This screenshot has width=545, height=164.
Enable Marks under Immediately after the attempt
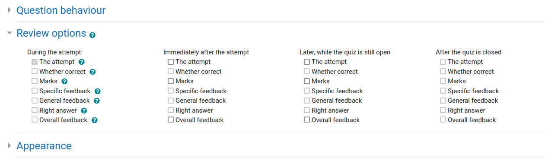coord(171,81)
